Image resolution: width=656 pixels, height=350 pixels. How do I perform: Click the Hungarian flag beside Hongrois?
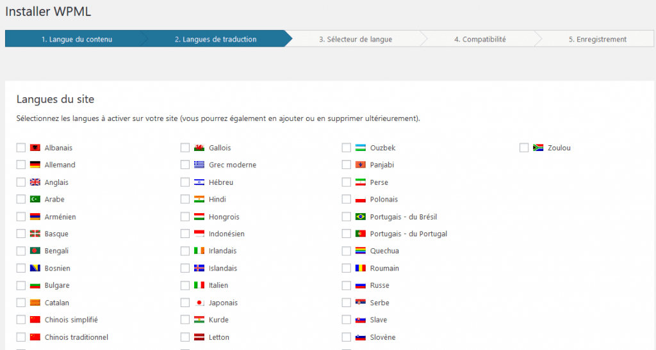point(199,217)
